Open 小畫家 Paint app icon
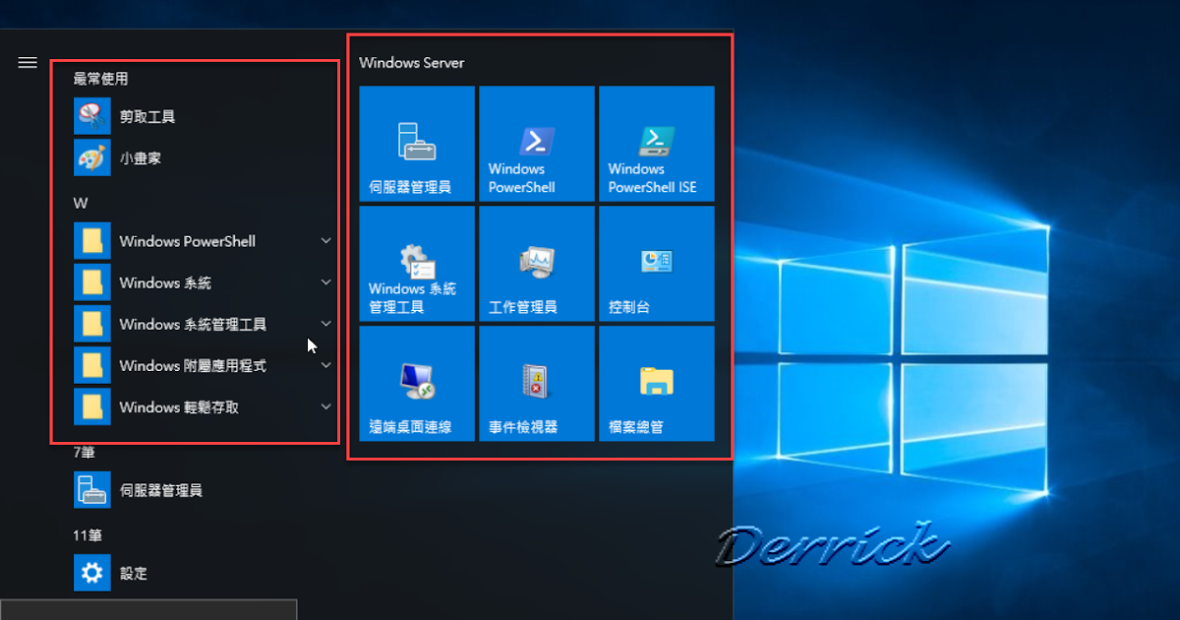 coord(92,157)
